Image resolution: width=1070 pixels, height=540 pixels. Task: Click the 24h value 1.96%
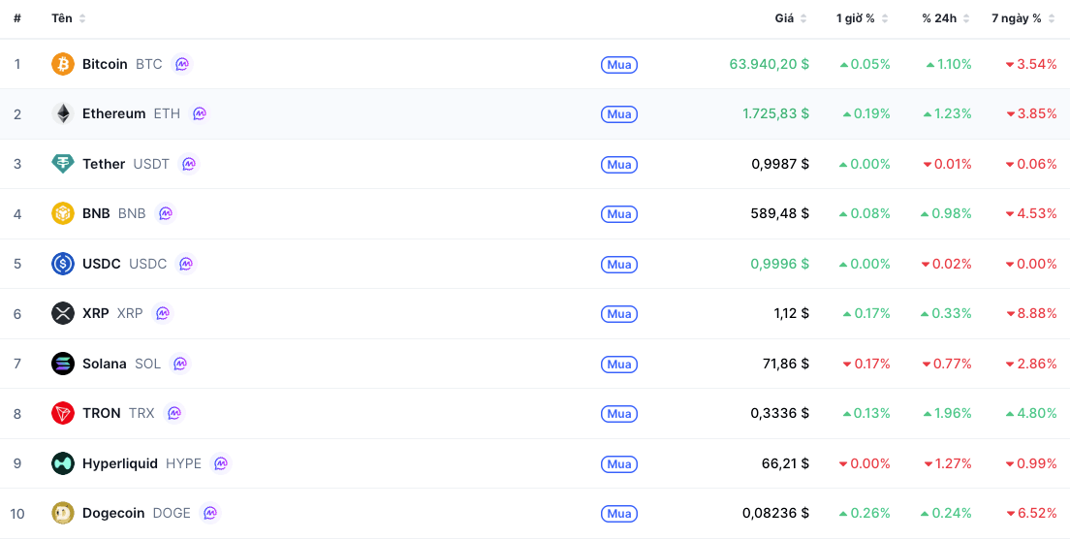coord(947,413)
